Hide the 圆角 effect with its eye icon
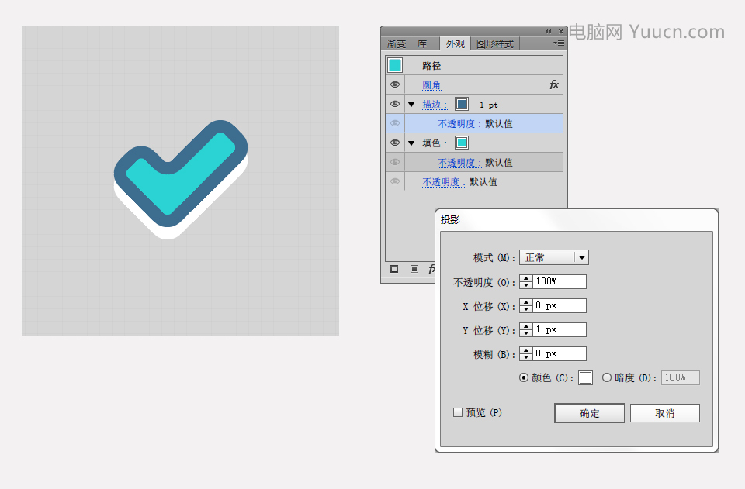The width and height of the screenshot is (745, 489). click(395, 84)
